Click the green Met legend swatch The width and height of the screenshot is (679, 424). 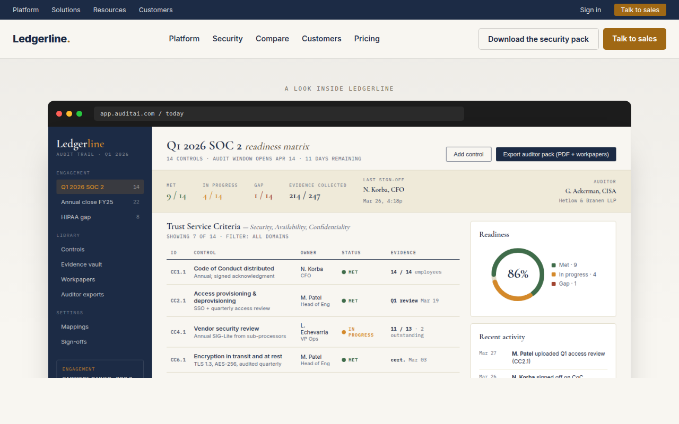(554, 265)
